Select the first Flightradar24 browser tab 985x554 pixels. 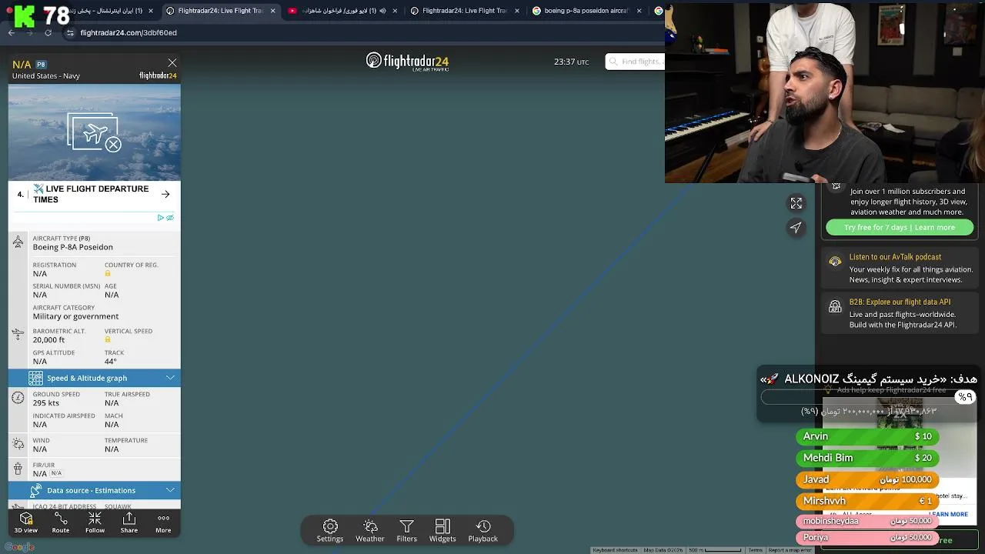(x=220, y=11)
